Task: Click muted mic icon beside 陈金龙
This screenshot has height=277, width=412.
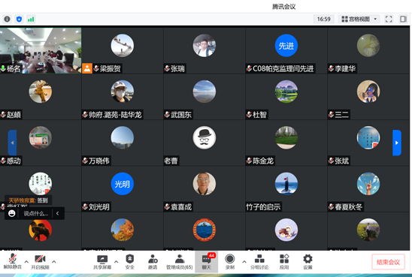Action: (249, 161)
